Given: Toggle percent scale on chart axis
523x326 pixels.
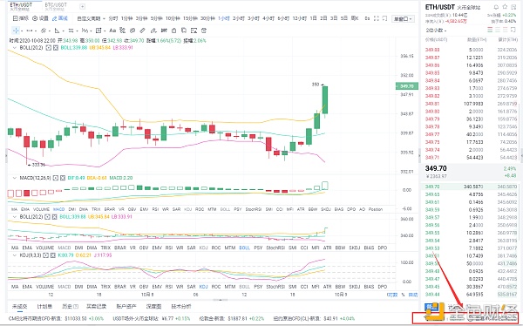Looking at the screenshot, I should [x=403, y=295].
